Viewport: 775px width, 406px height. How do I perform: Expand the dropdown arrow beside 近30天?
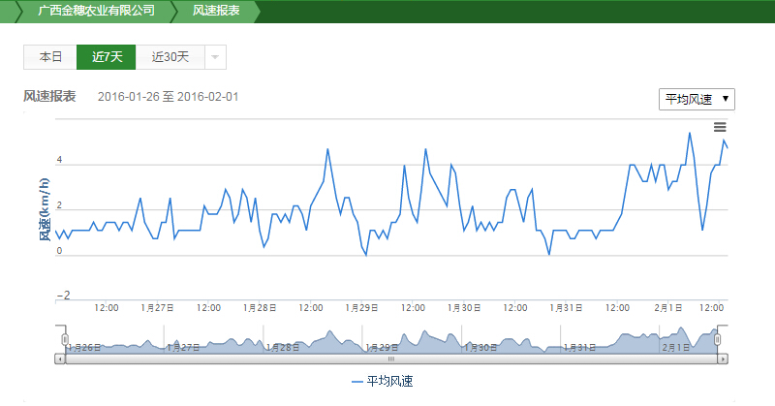[x=215, y=57]
